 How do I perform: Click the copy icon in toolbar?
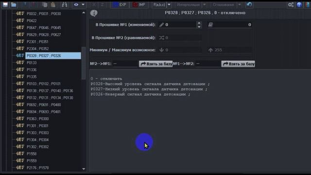point(45,4)
